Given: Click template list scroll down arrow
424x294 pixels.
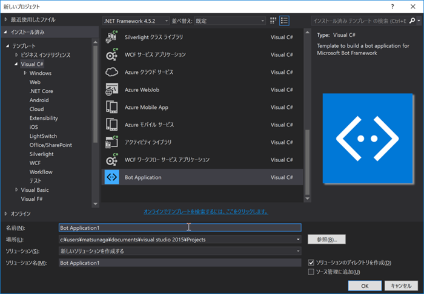Looking at the screenshot, I should [308, 198].
